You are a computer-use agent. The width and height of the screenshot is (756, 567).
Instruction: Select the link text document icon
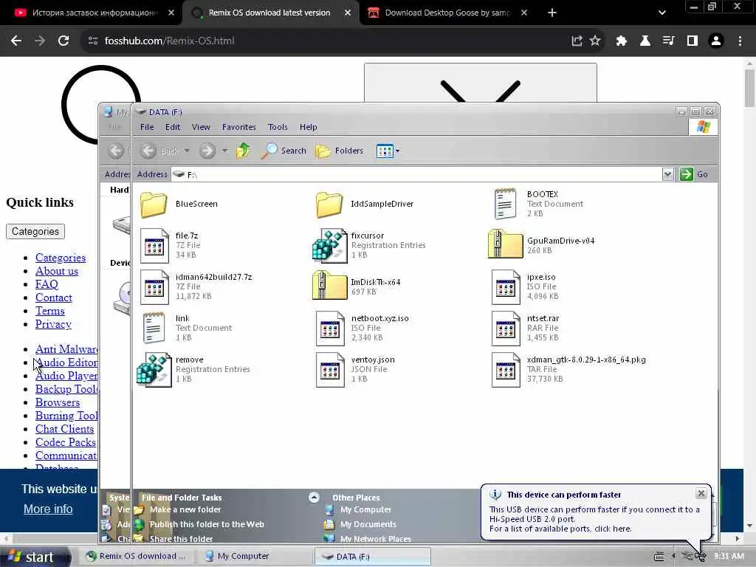[154, 327]
